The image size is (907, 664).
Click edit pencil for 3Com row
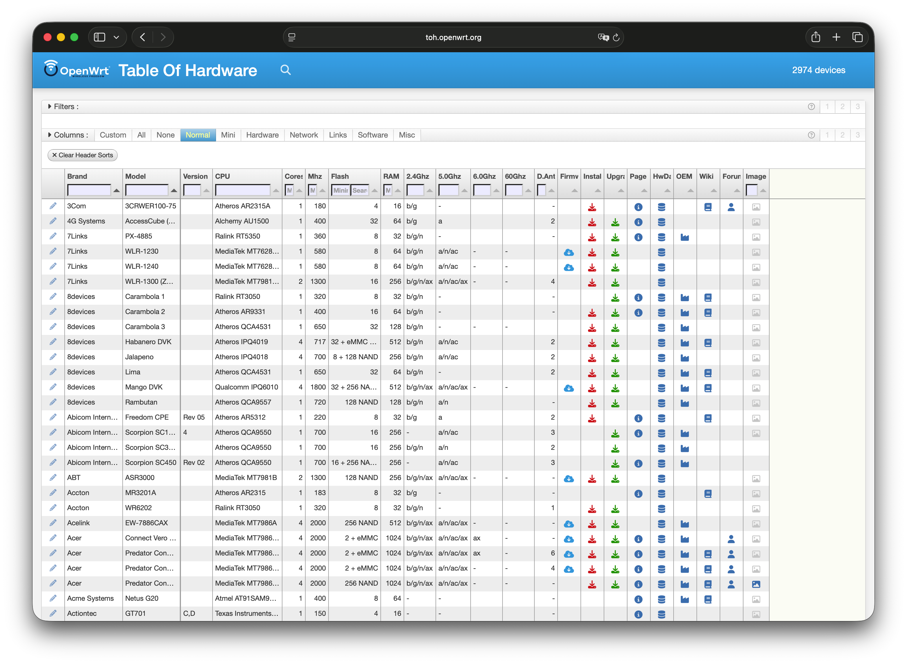coord(53,206)
